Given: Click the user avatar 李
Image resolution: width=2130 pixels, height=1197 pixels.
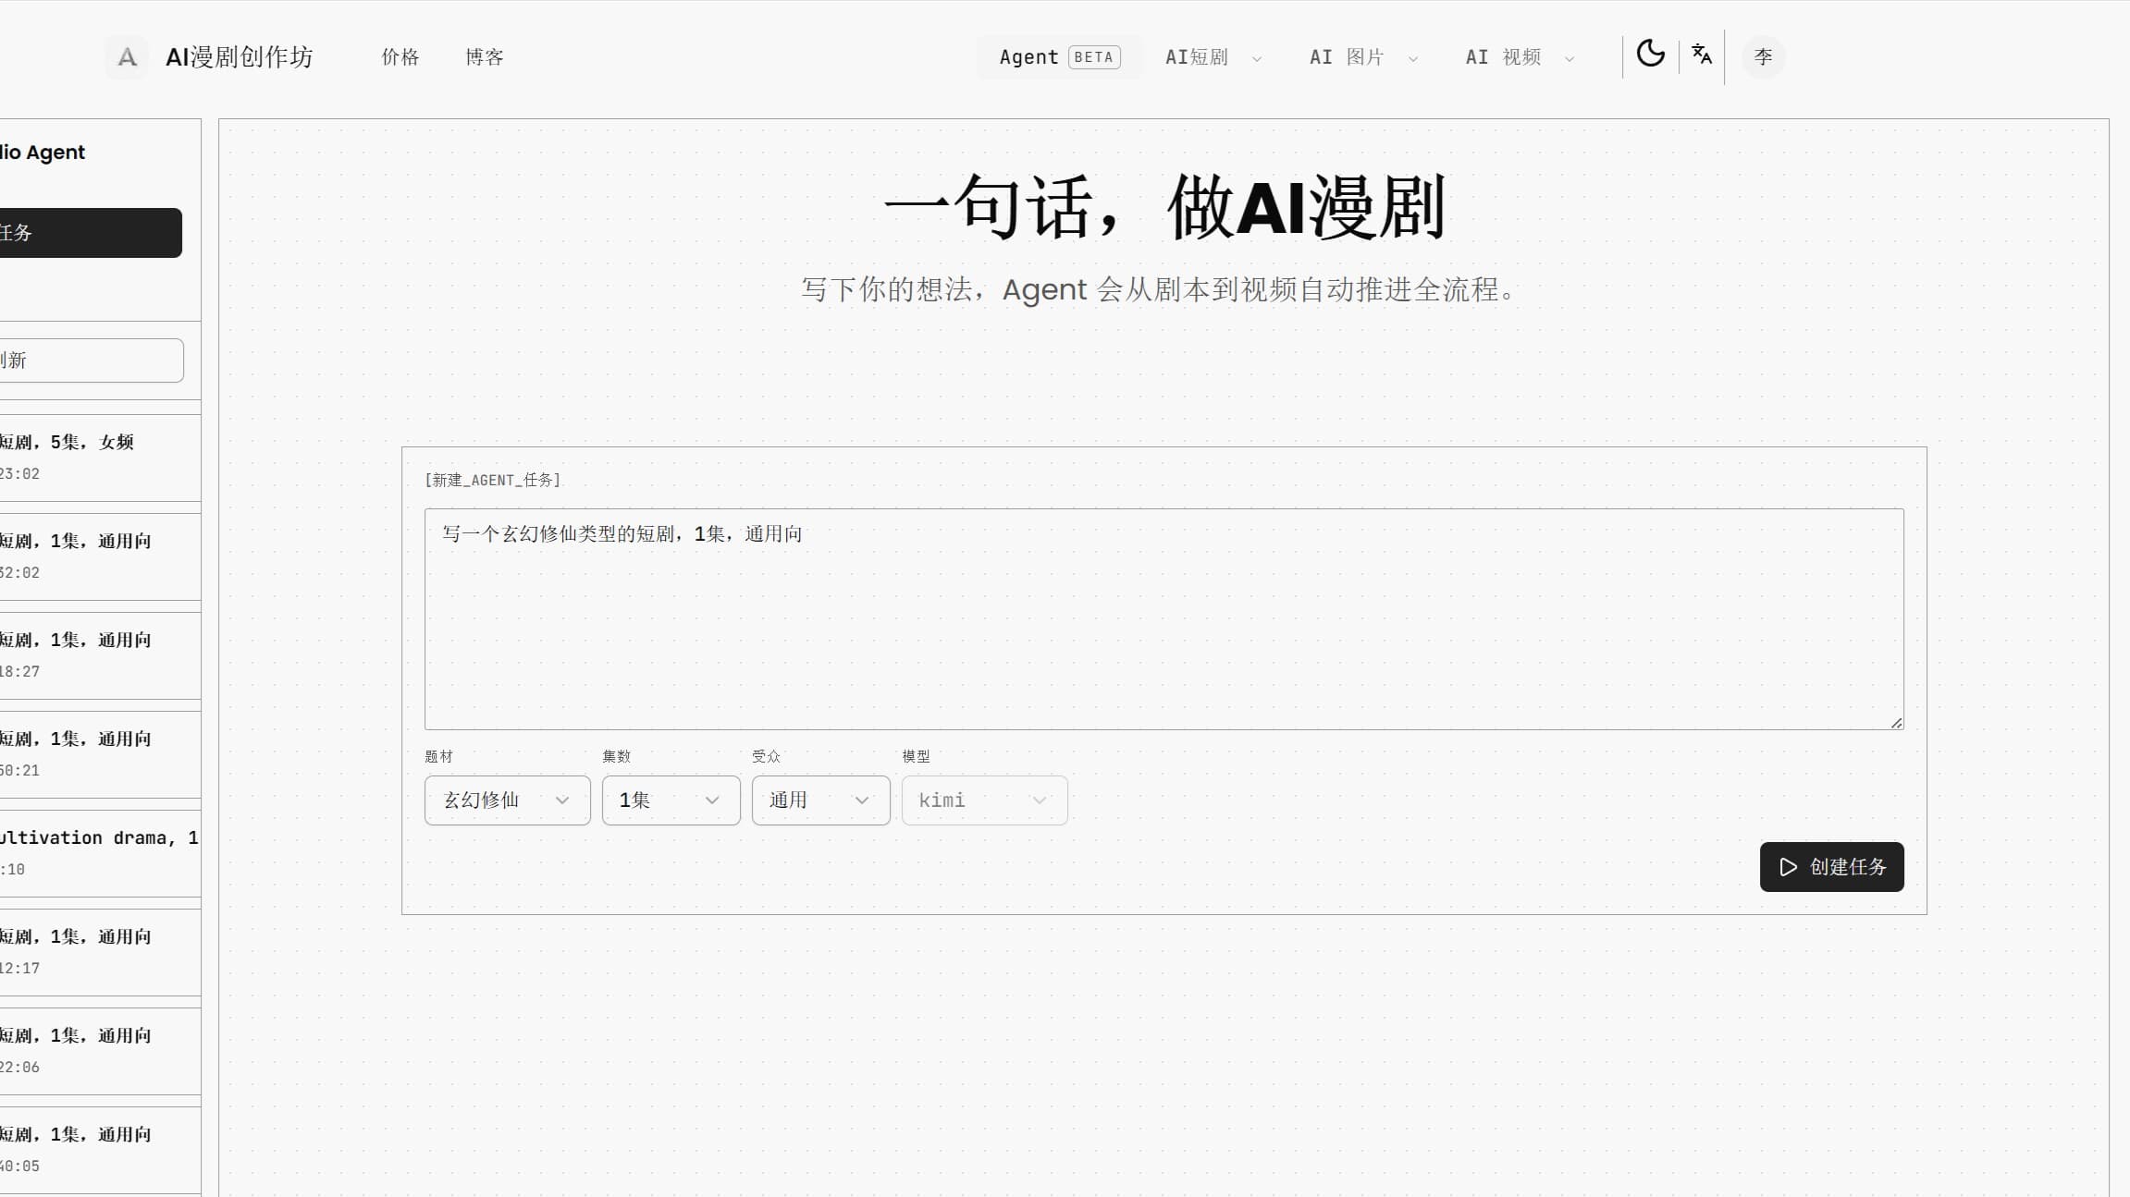Looking at the screenshot, I should pos(1763,56).
